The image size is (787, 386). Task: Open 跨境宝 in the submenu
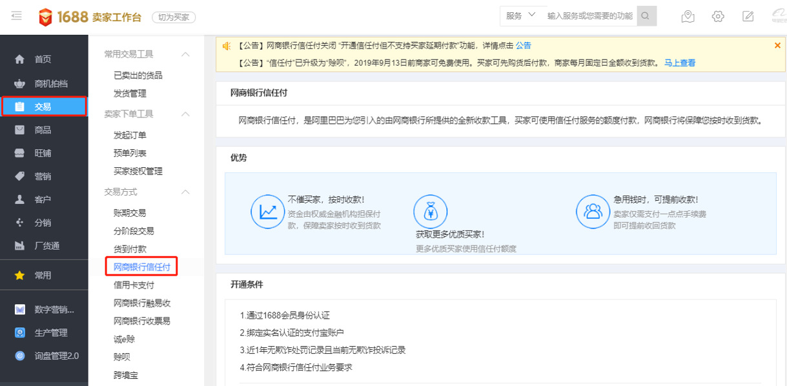coord(125,374)
